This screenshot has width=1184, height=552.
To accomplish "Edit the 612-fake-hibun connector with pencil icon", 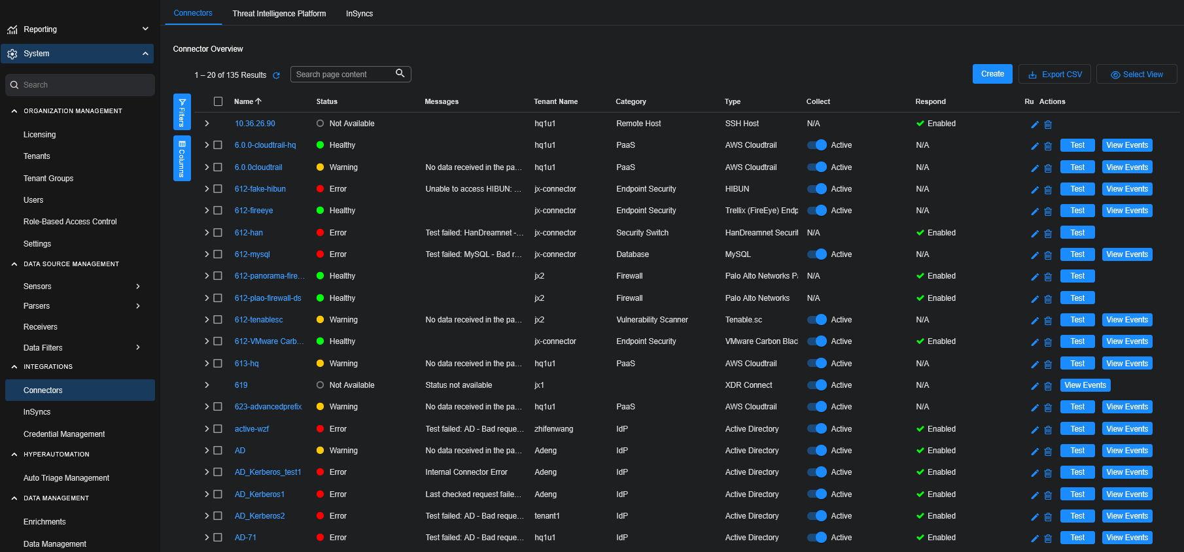I will coord(1035,190).
